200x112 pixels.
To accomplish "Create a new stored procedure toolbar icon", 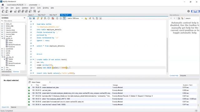I will pyautogui.click(x=27, y=11).
